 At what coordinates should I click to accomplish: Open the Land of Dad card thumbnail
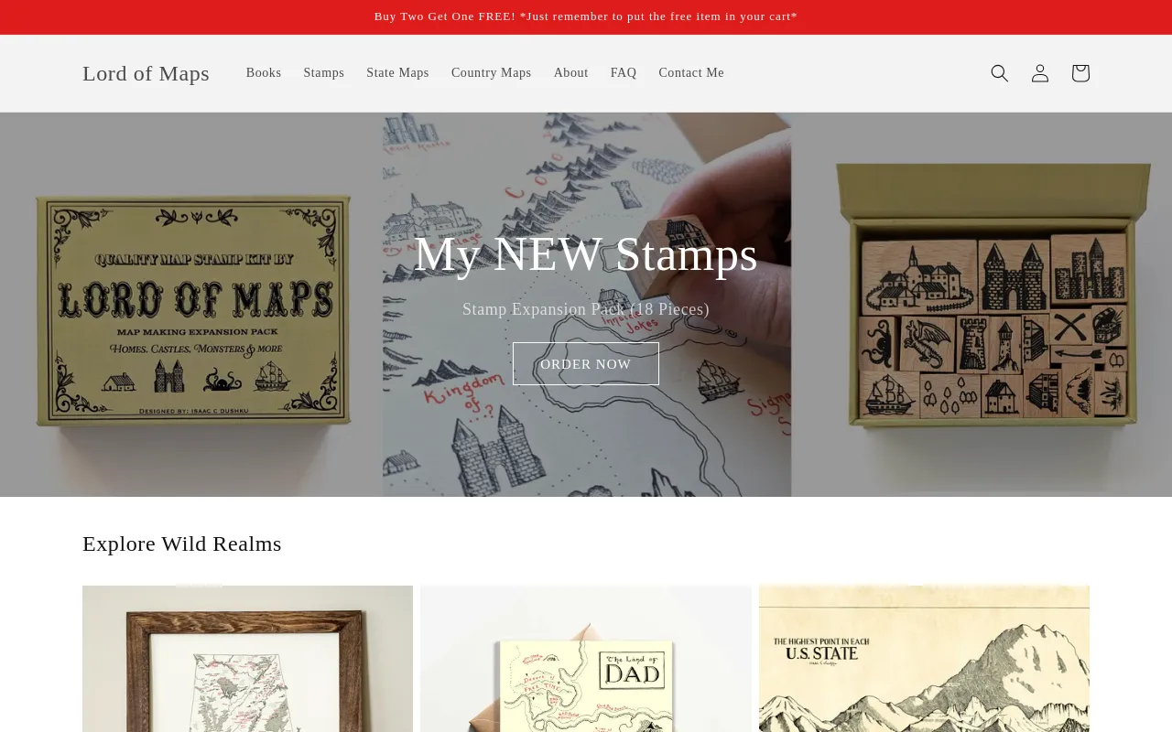pyautogui.click(x=586, y=659)
